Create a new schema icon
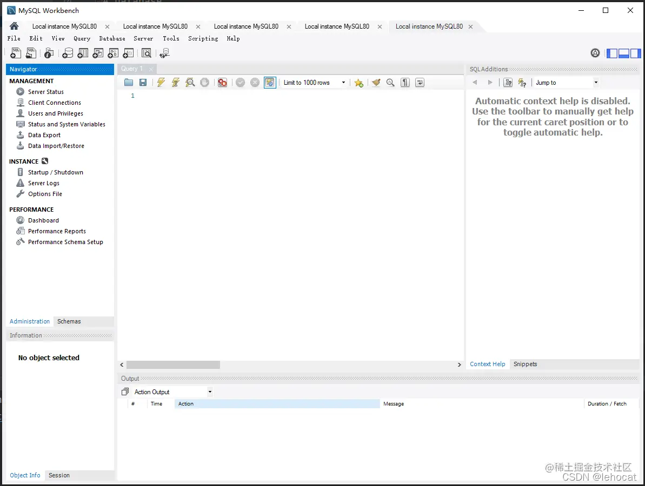This screenshot has width=645, height=486. 68,53
